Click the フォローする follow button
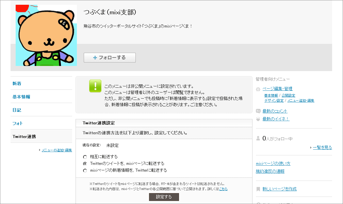 (x=110, y=57)
